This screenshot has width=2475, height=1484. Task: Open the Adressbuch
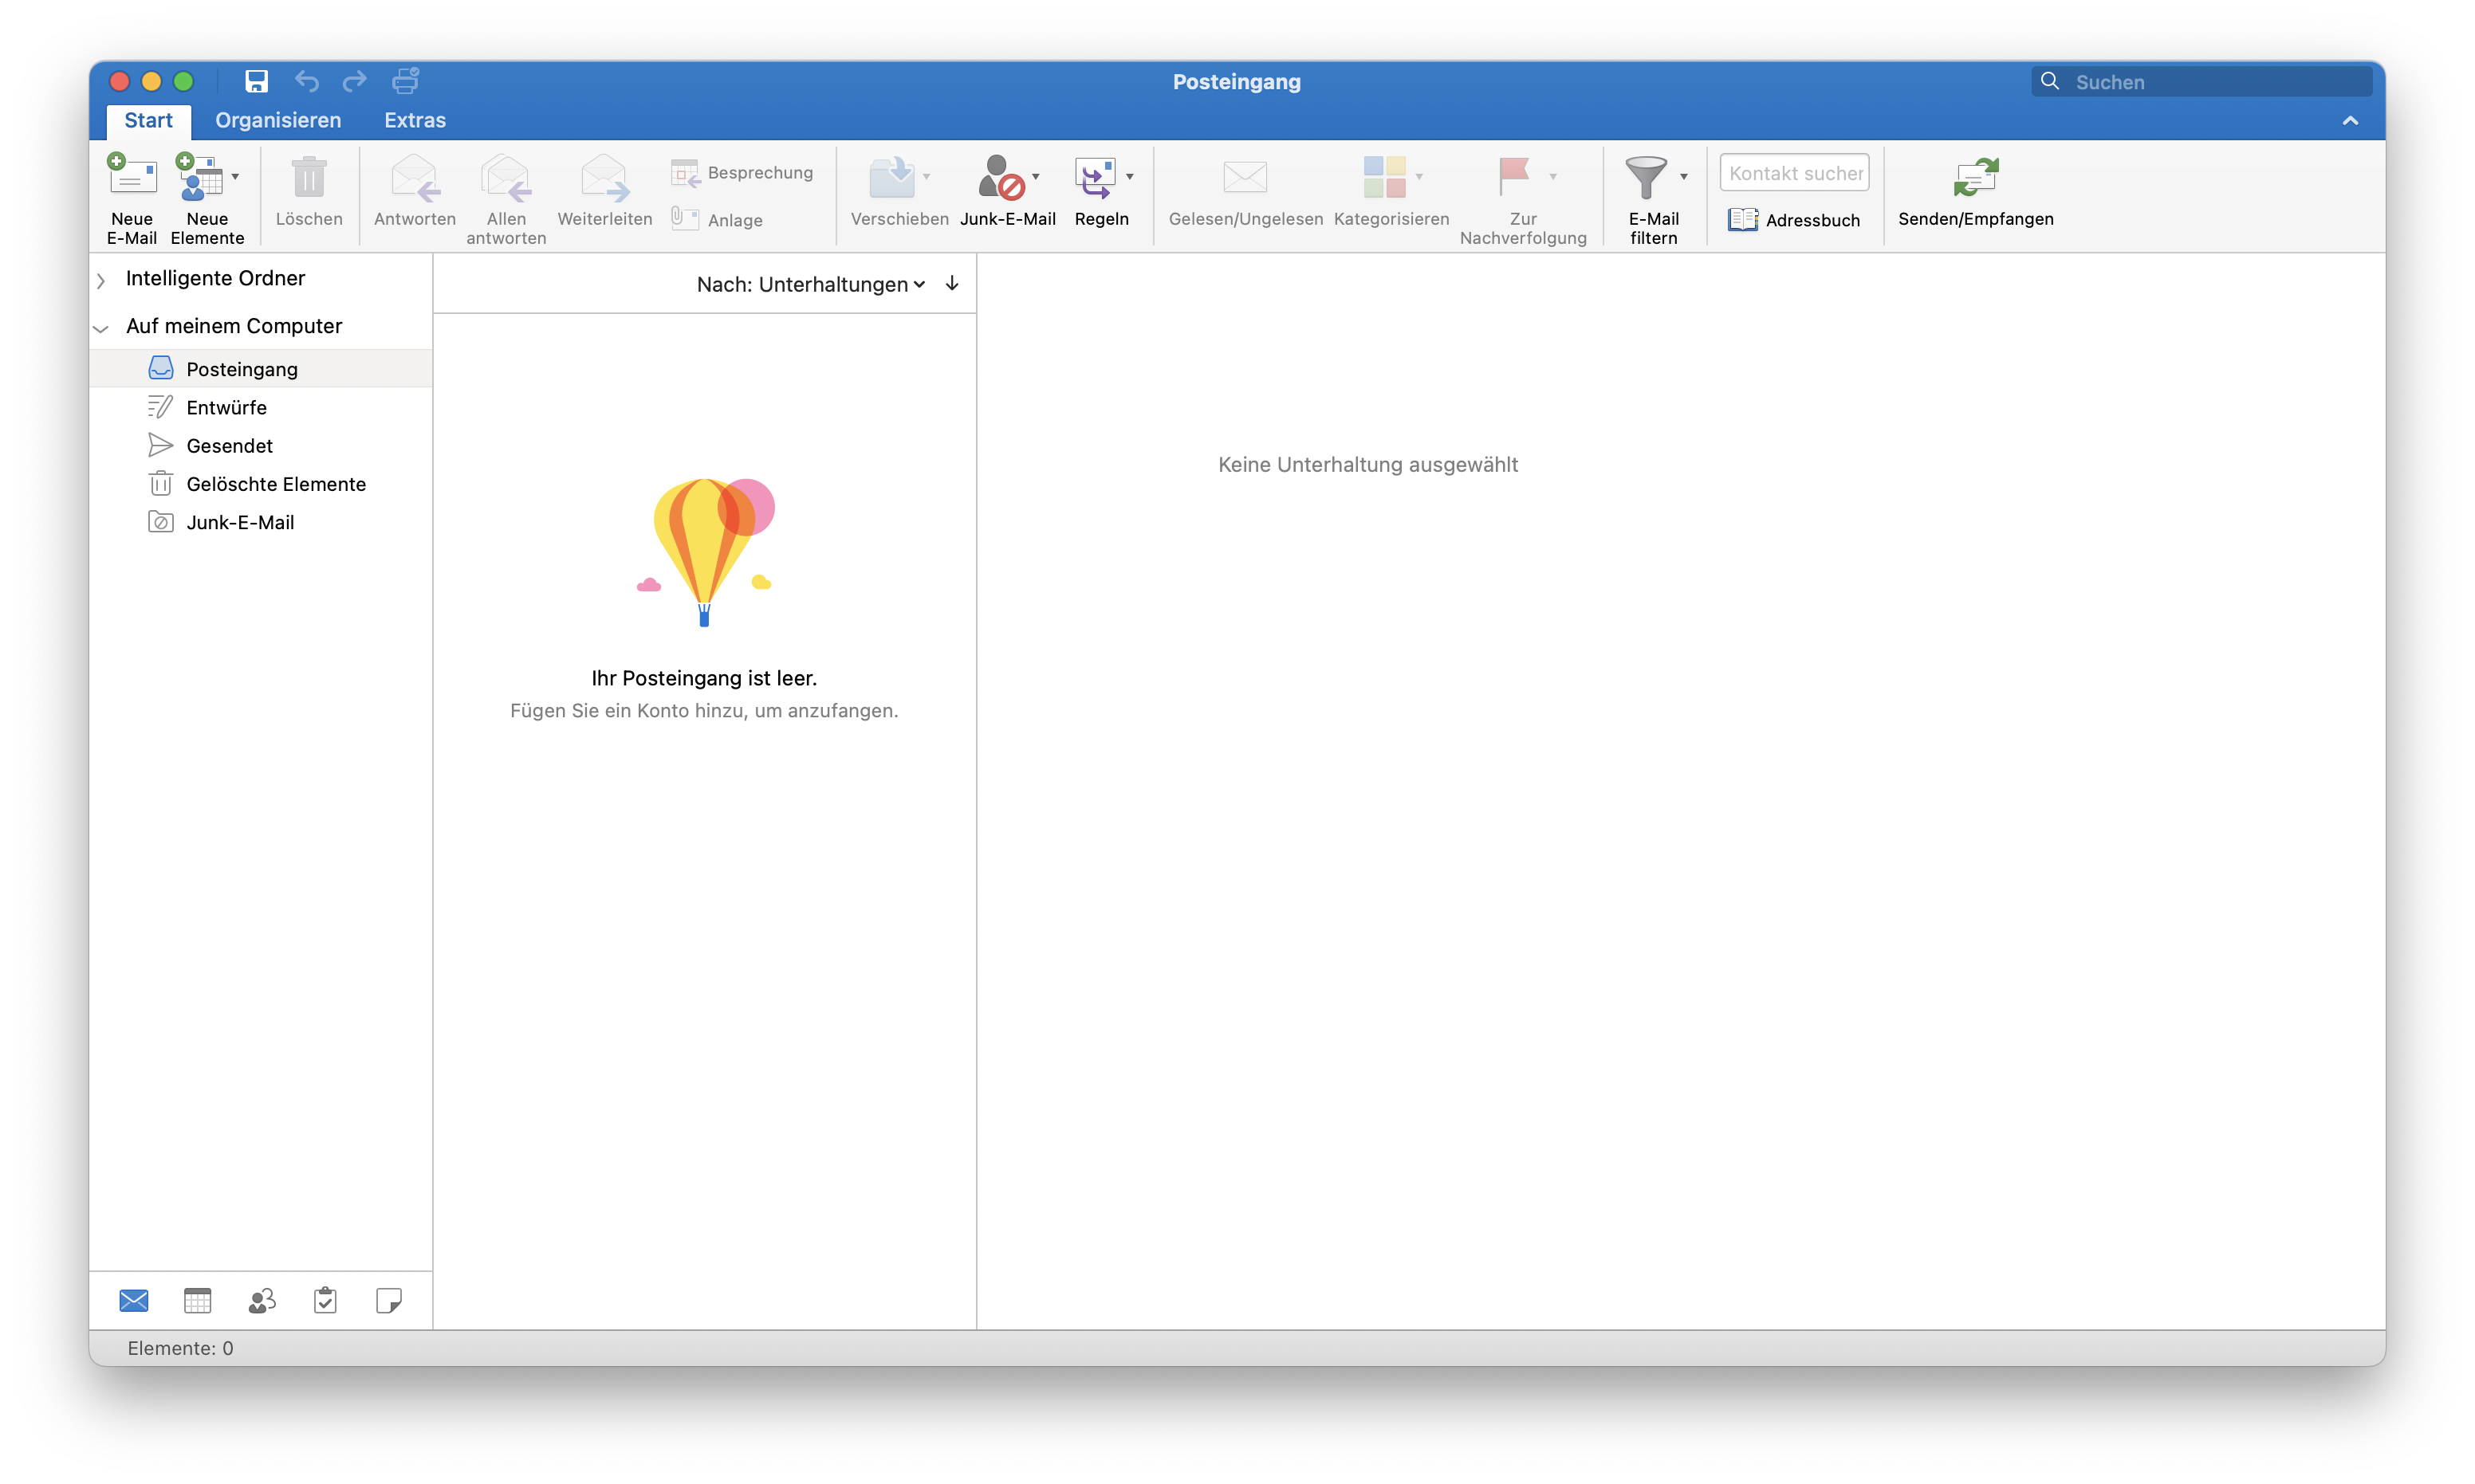(1794, 220)
